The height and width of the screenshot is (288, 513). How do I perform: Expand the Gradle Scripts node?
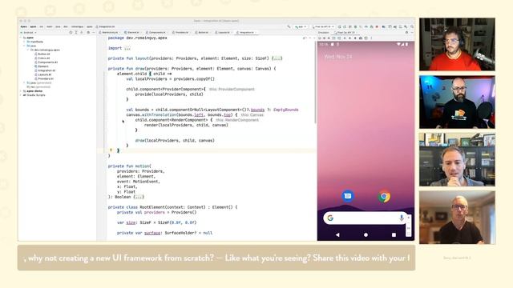(x=21, y=95)
